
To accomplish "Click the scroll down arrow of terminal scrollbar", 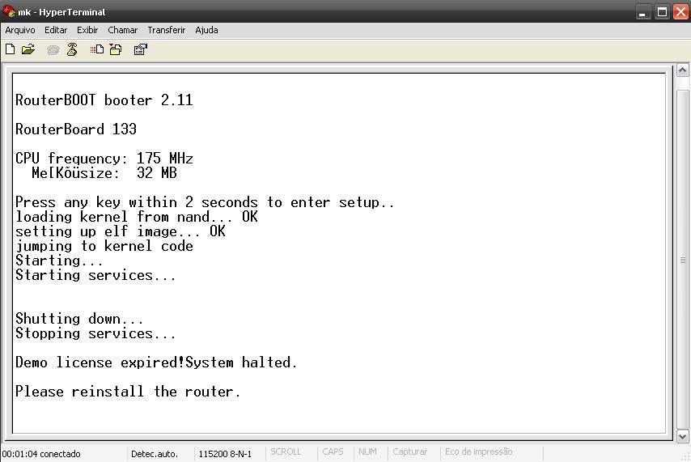I will click(x=683, y=436).
